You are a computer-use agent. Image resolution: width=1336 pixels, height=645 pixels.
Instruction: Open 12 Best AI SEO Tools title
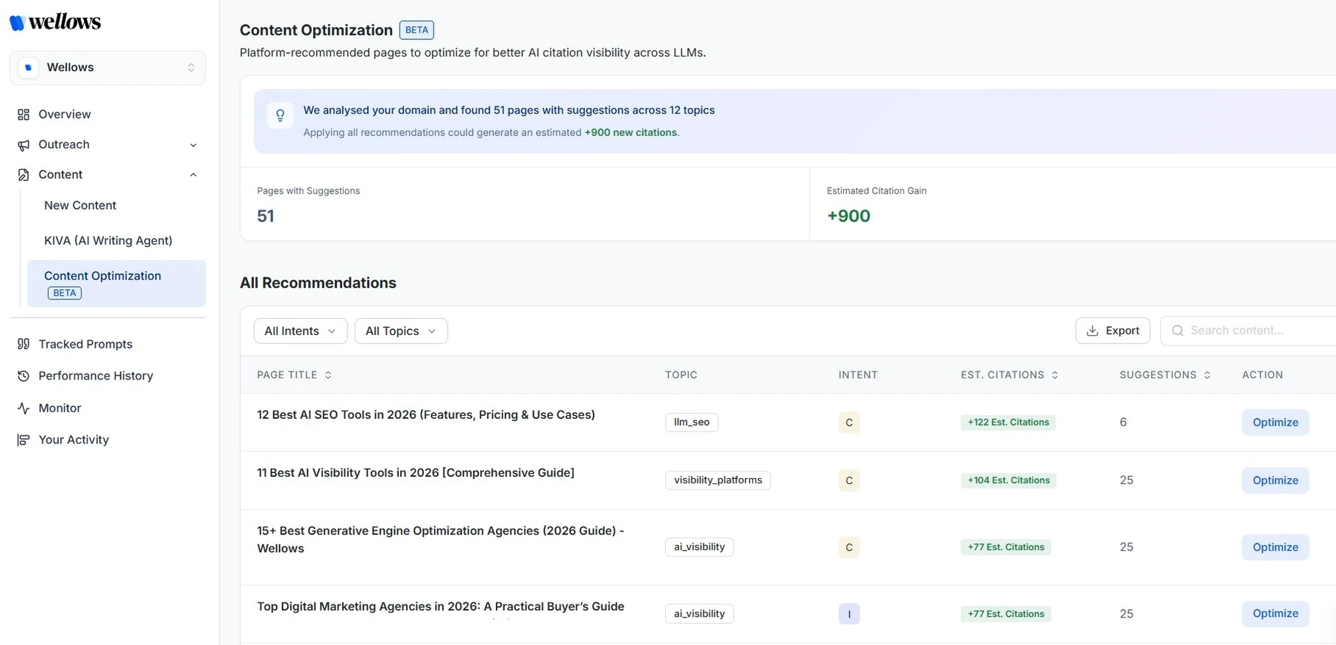(426, 415)
